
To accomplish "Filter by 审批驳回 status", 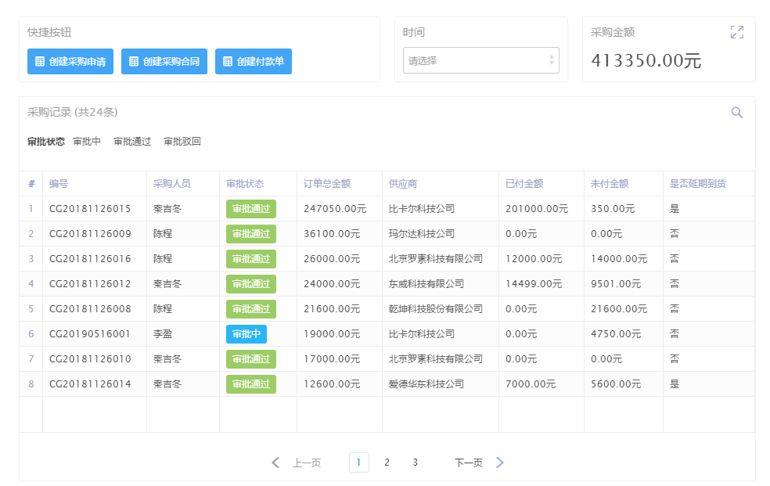I will 182,142.
